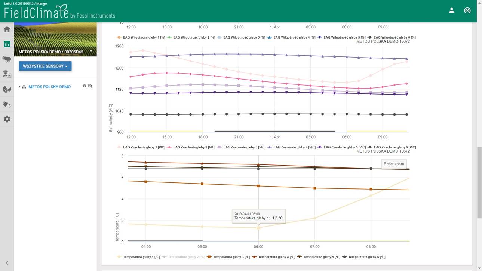Open the station data charts icon
Screen dimensions: 482x271
click(7, 44)
